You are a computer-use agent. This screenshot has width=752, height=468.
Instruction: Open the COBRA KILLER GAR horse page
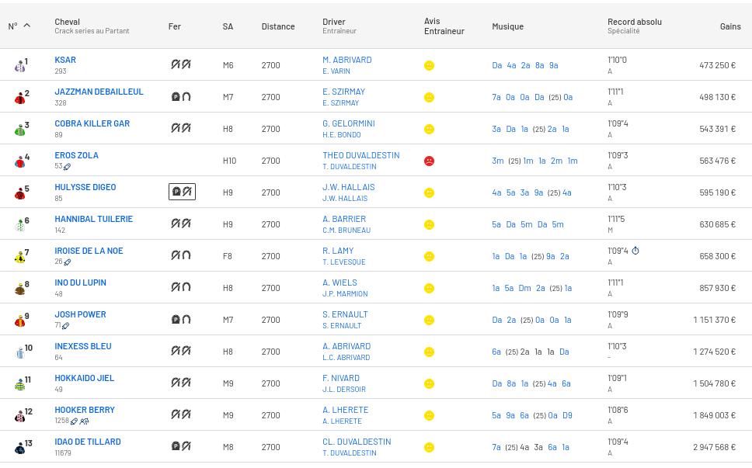92,123
